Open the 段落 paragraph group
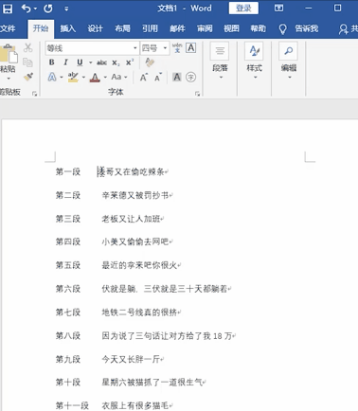 (220, 62)
